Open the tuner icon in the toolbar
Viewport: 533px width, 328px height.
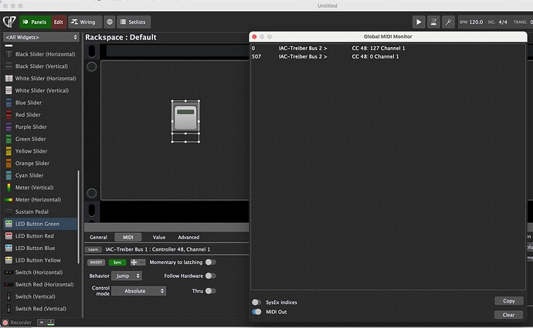point(448,22)
